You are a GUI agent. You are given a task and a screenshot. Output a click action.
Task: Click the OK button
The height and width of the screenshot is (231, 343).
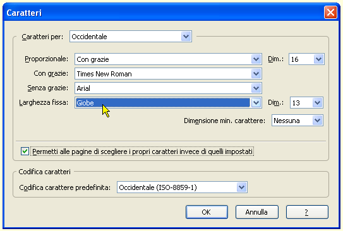pos(207,212)
